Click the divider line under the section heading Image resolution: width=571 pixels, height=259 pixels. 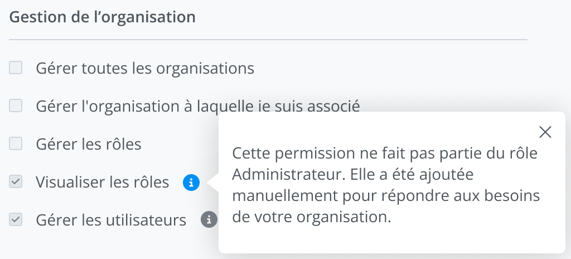(x=268, y=40)
